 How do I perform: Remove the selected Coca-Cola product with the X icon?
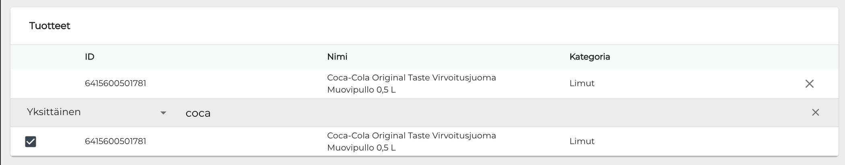pos(809,84)
